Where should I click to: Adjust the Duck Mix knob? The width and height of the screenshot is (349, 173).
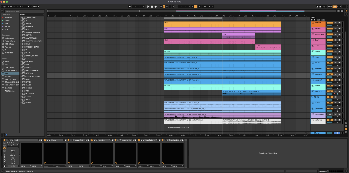click(13, 160)
